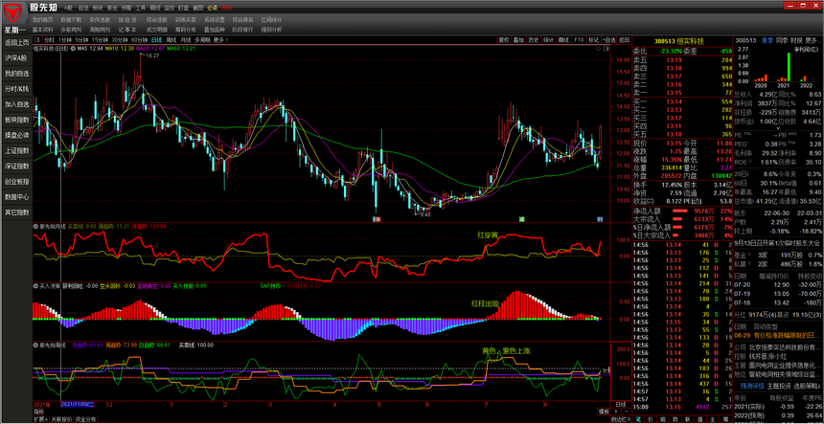This screenshot has width=824, height=424.
Task: Select the 多周期 multi-period tab
Action: tap(202, 40)
